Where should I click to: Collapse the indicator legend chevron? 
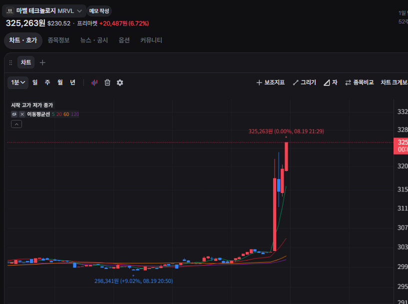(x=16, y=124)
